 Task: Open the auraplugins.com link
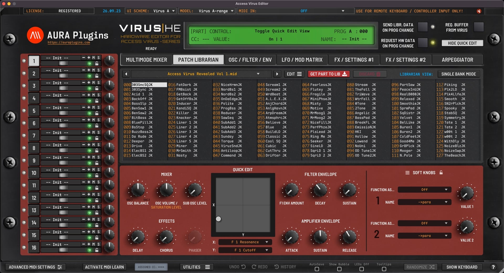(x=69, y=42)
